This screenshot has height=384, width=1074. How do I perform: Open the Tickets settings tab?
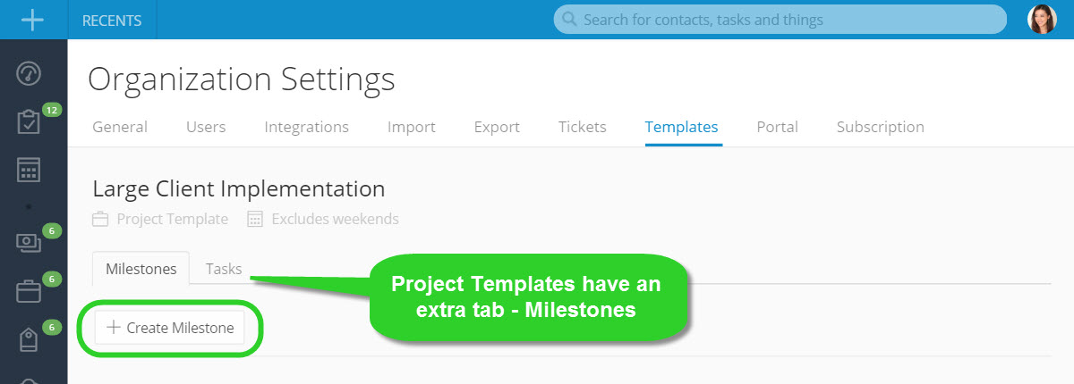click(x=582, y=127)
